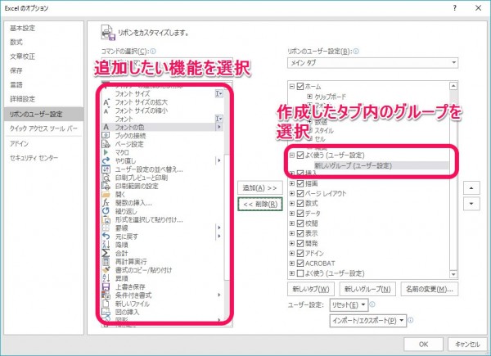Toggle the ページ レイアウト checkbox
The image size is (491, 356).
click(300, 193)
